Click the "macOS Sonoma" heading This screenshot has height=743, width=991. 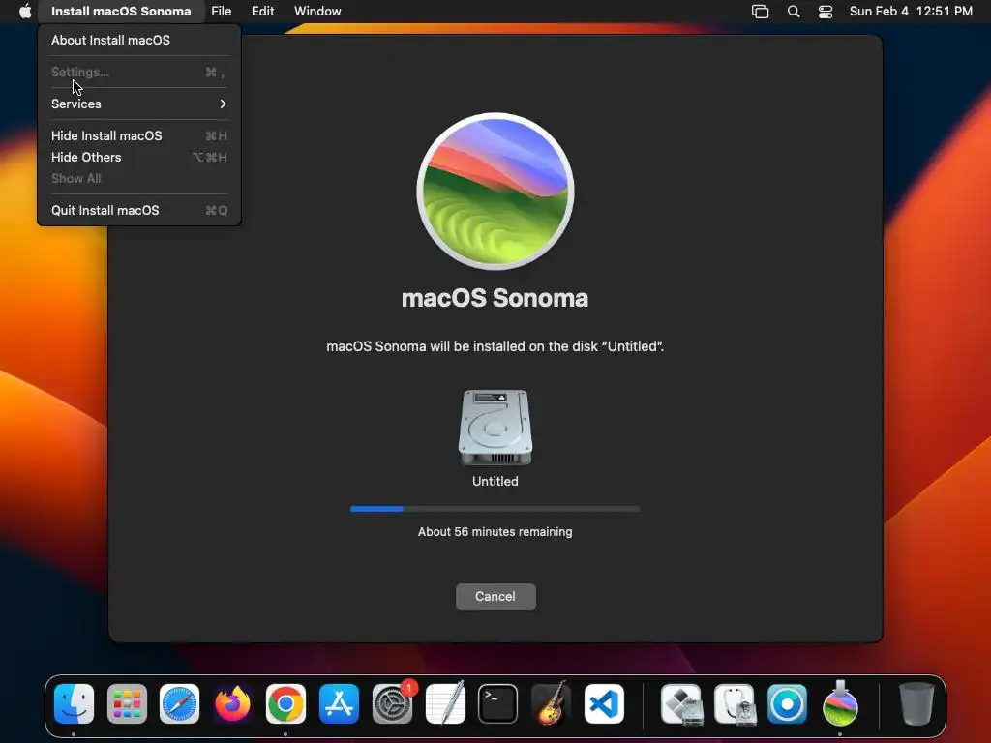[x=495, y=298]
